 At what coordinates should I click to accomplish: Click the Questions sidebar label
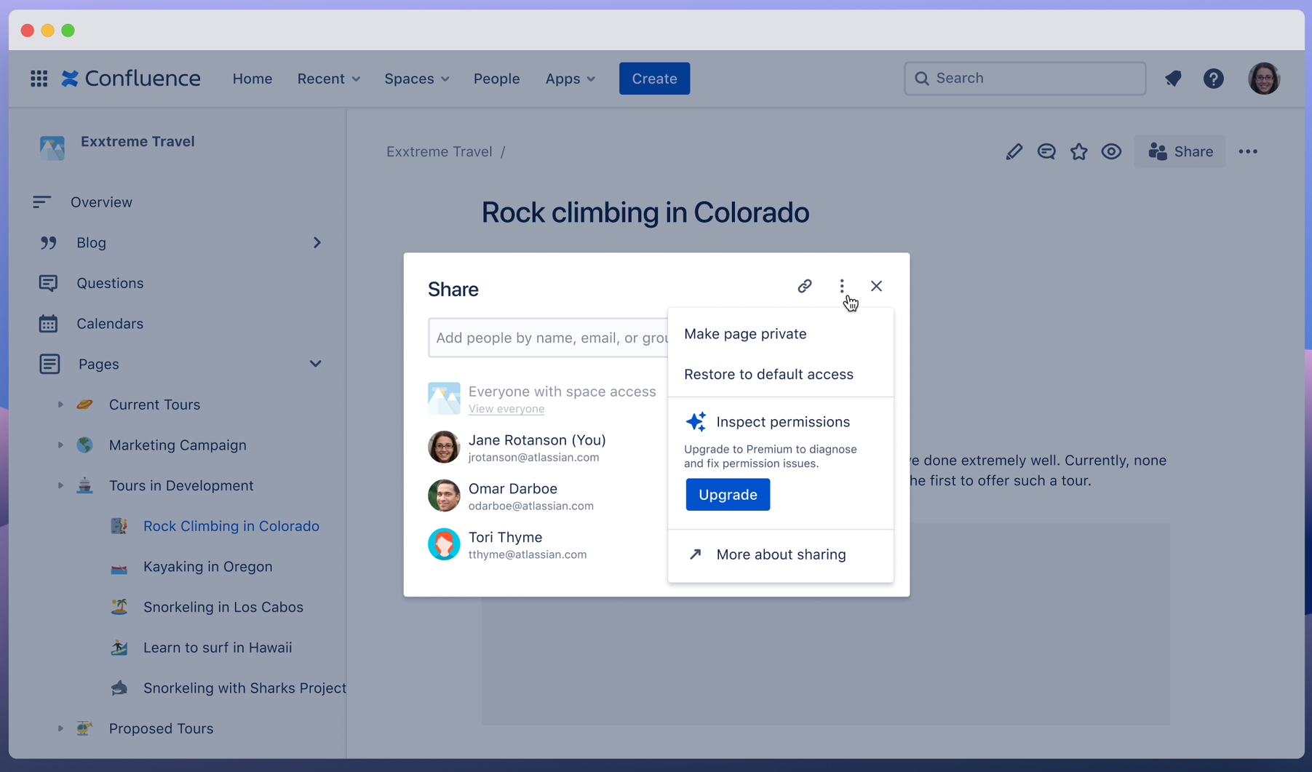coord(110,283)
